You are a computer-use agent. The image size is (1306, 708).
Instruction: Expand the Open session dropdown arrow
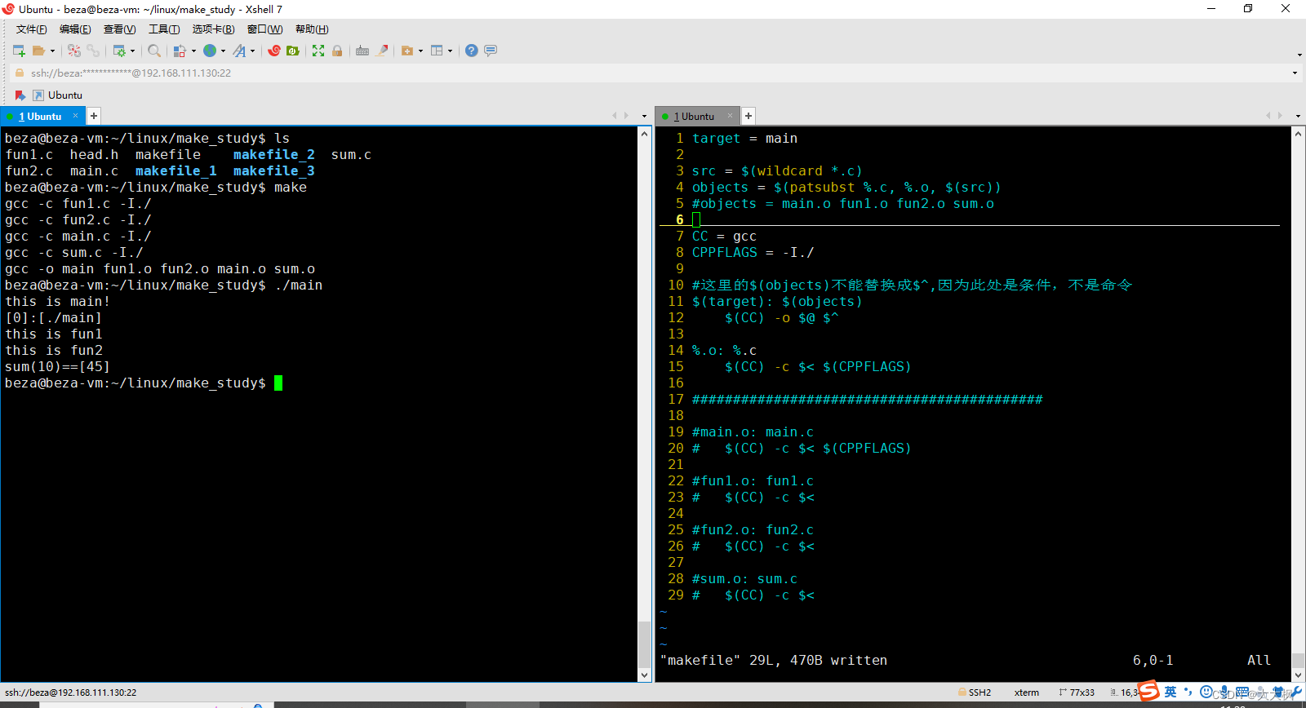pyautogui.click(x=52, y=51)
